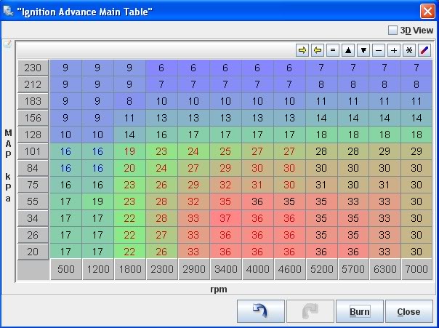Click the Burn button
Screen dimensions: 439x328
click(360, 311)
